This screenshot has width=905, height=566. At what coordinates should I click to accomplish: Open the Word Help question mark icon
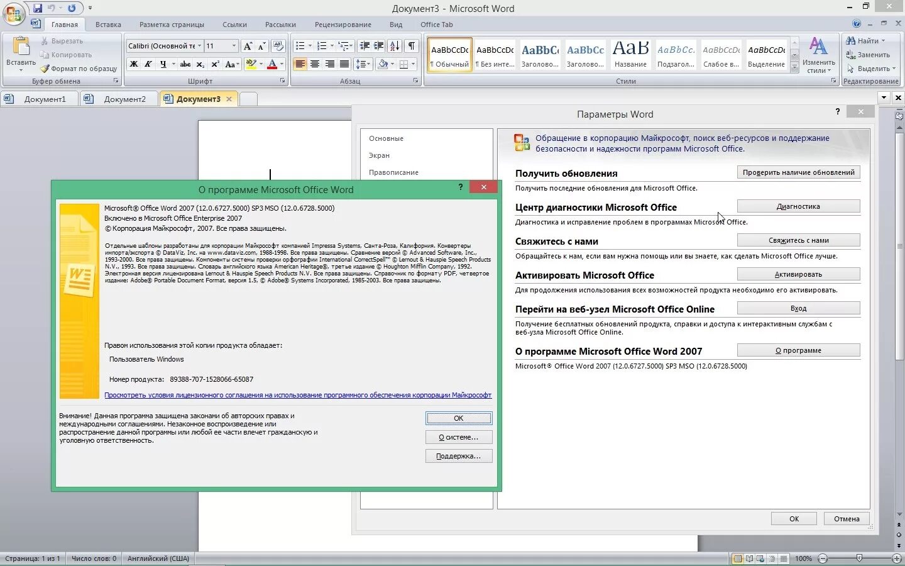(857, 24)
